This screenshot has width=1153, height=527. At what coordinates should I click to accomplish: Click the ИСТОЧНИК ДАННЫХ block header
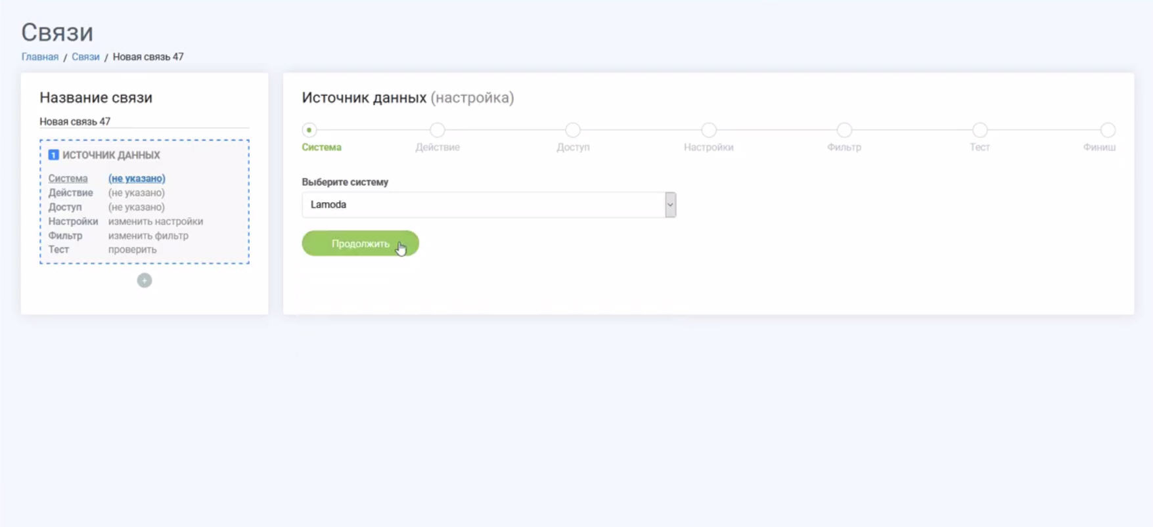pyautogui.click(x=111, y=155)
